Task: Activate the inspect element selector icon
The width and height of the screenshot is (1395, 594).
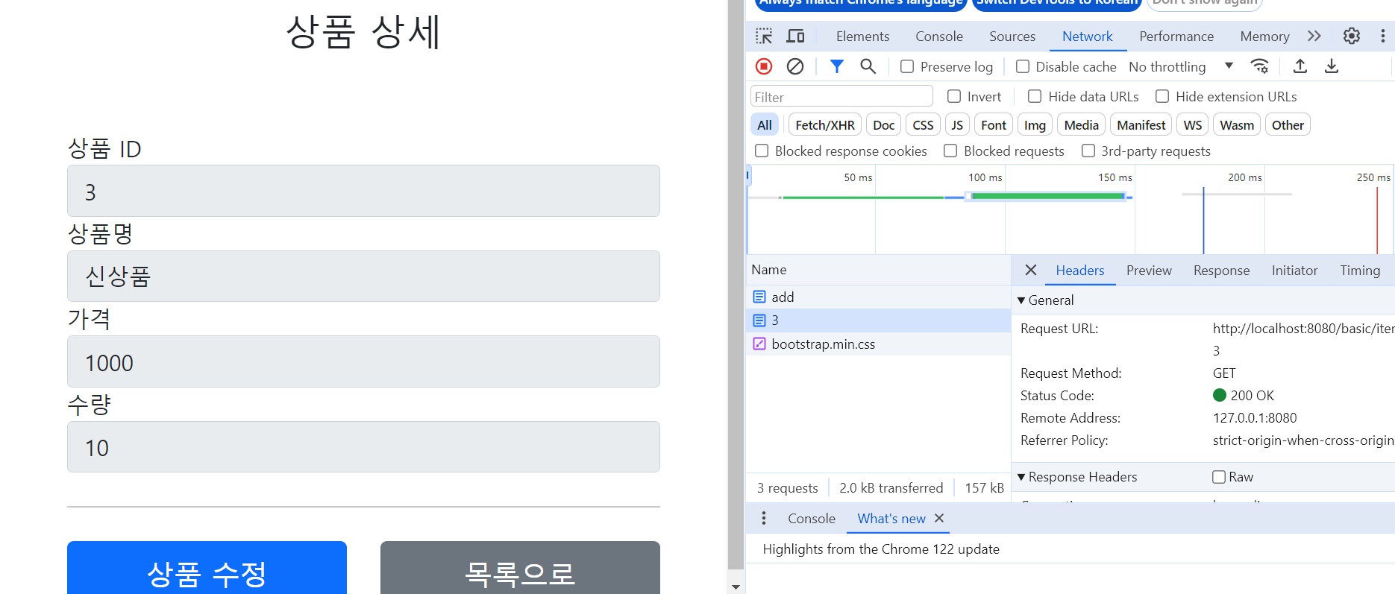Action: point(764,36)
